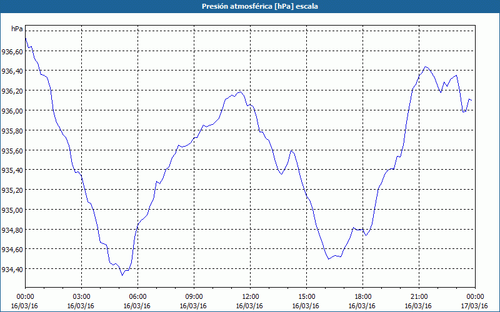Click the 16/03/16 date under 21:00
This screenshot has width=500, height=312.
click(x=418, y=306)
